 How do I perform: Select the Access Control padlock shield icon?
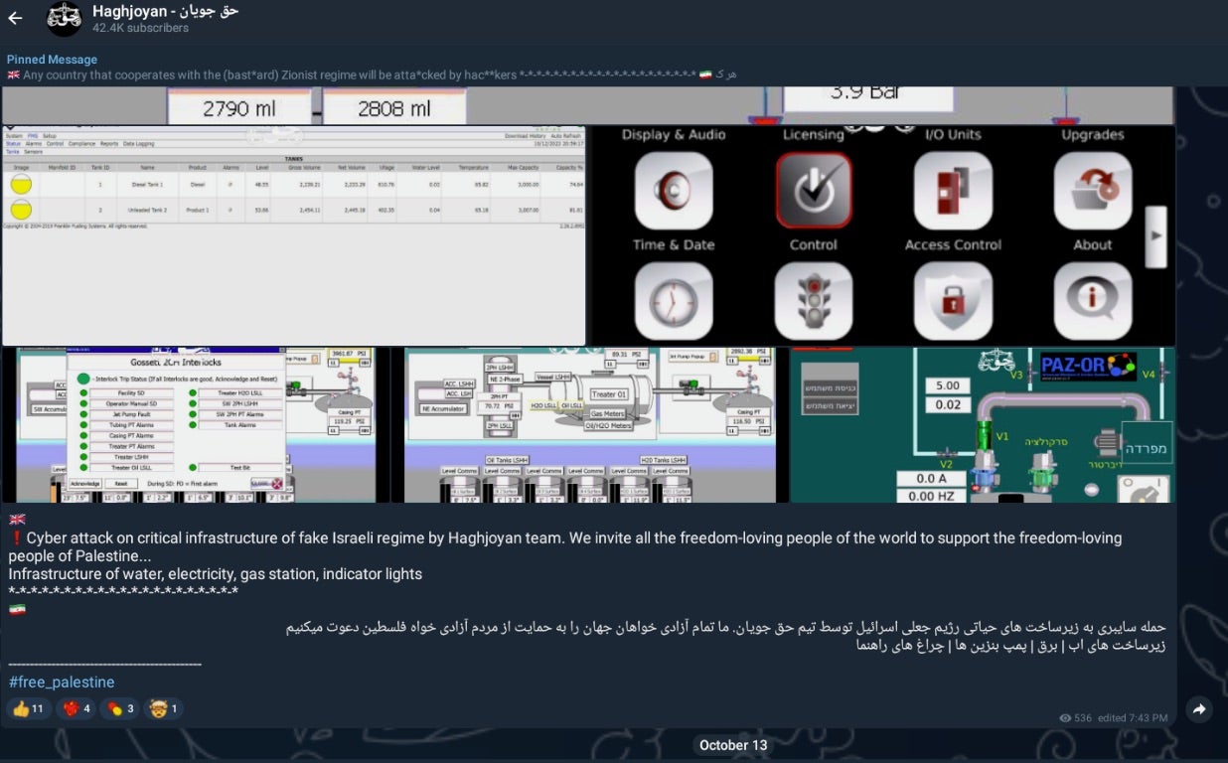953,300
